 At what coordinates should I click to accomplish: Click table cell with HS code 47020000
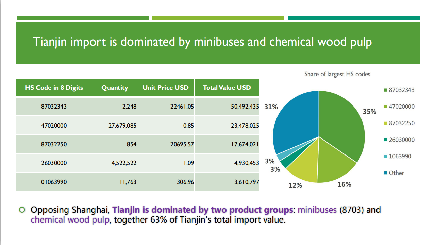54,125
